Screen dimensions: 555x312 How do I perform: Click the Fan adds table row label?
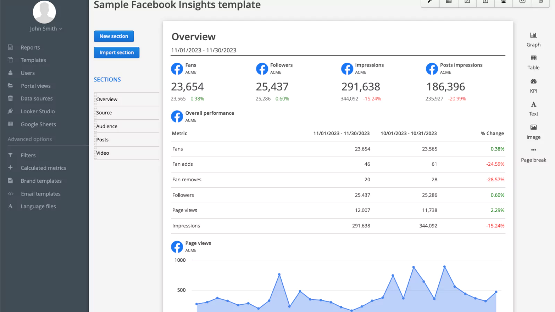click(x=182, y=164)
